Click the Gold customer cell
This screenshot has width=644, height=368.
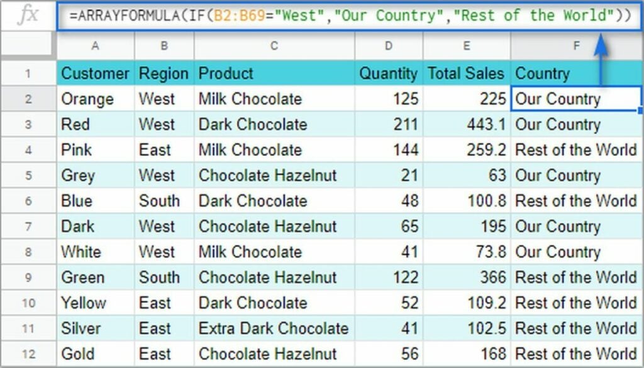(x=96, y=354)
